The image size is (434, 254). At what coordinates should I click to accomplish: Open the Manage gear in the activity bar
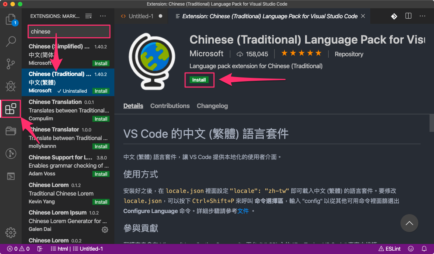coord(11,233)
